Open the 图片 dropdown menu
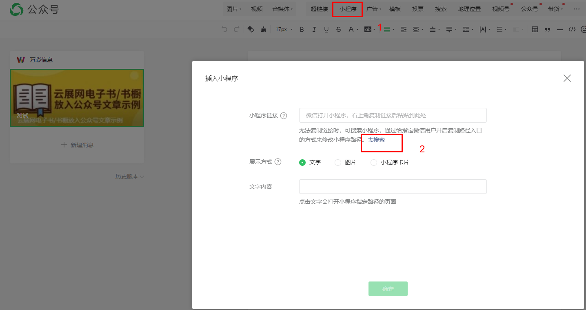This screenshot has height=310, width=586. 233,9
